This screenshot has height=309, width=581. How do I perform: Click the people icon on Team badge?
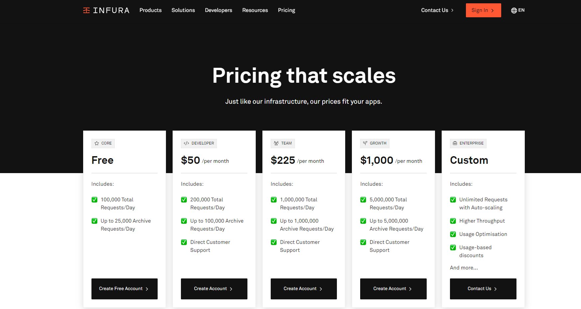click(x=276, y=143)
